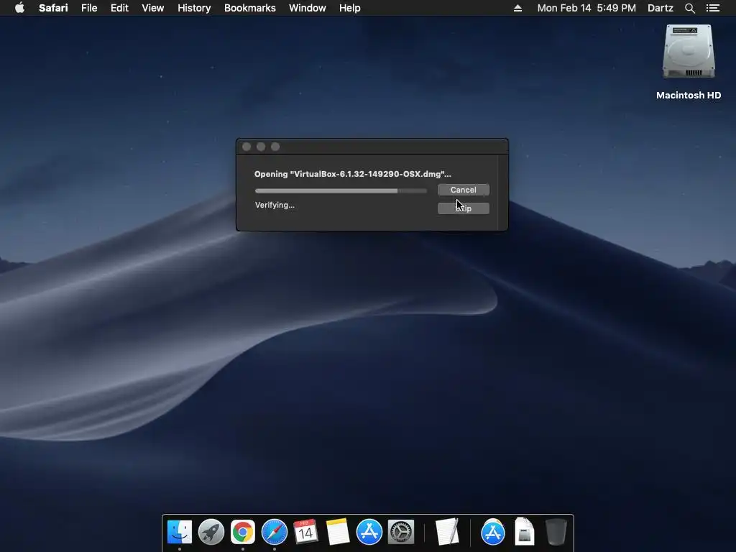Open the Apple menu
Screen dimensions: 736x552
[x=19, y=8]
